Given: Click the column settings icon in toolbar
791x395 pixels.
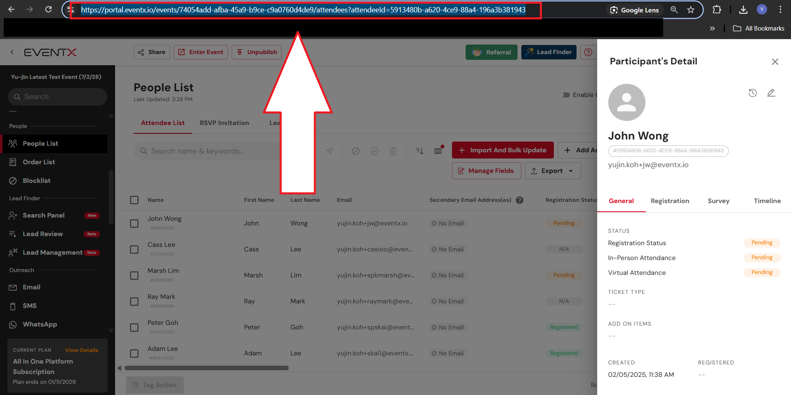Looking at the screenshot, I should coord(438,151).
